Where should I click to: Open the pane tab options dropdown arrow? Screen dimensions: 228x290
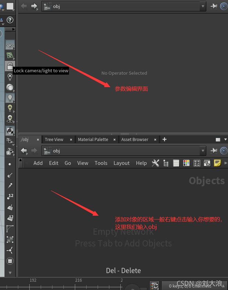click(x=226, y=139)
